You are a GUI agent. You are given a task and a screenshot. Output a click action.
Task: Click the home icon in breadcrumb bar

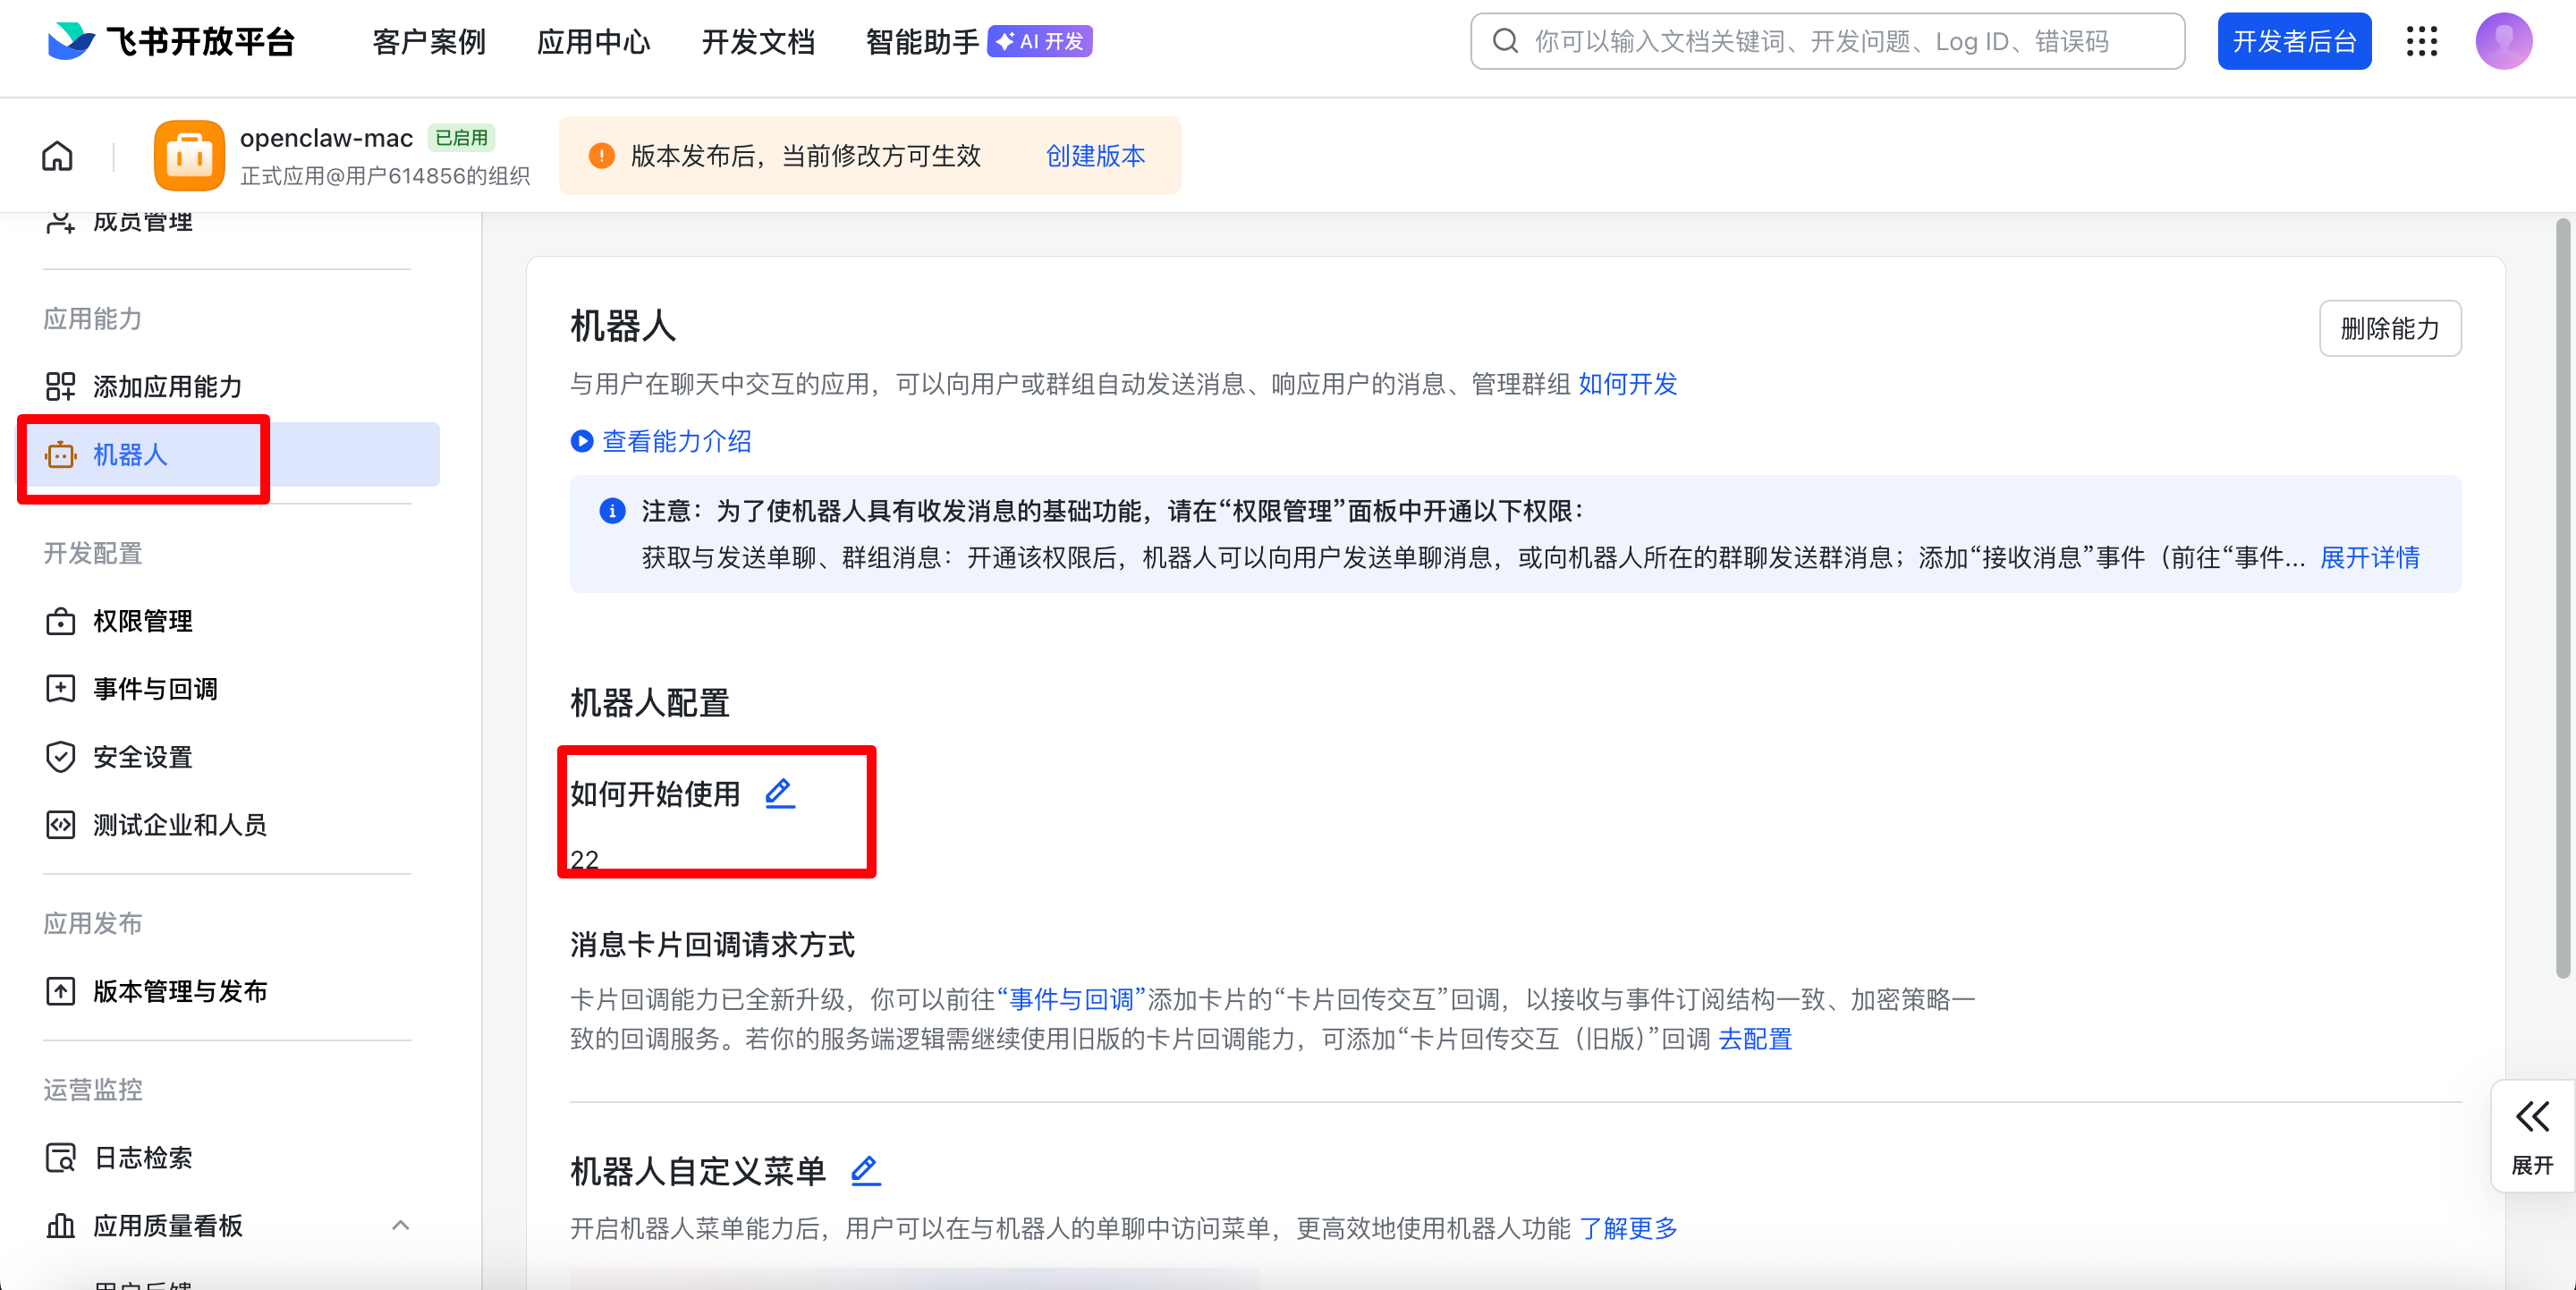(x=57, y=156)
